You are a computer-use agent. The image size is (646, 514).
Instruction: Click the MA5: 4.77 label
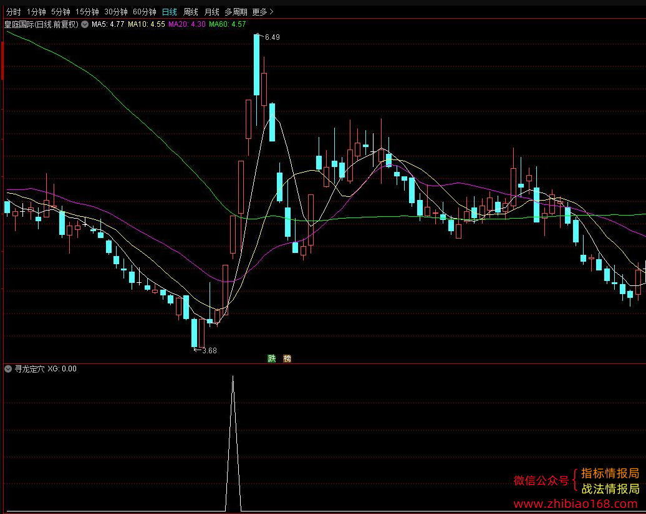108,24
